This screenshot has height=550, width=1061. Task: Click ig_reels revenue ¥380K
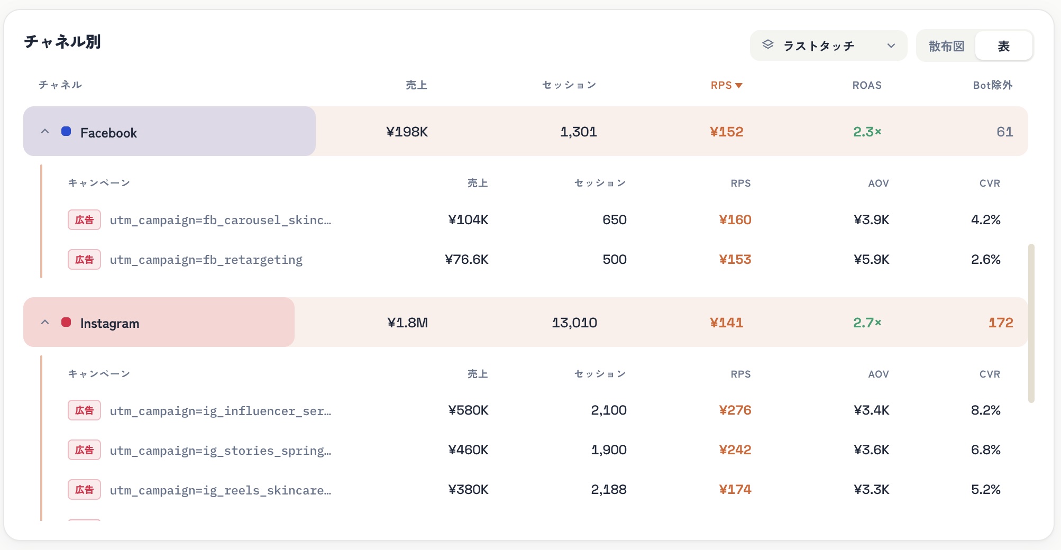point(468,489)
